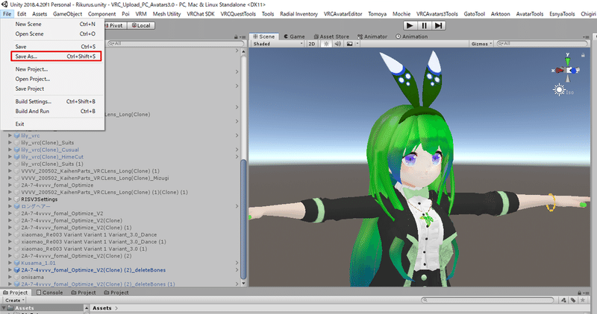Switch to the Animation tab
The image size is (597, 314).
[x=412, y=36]
